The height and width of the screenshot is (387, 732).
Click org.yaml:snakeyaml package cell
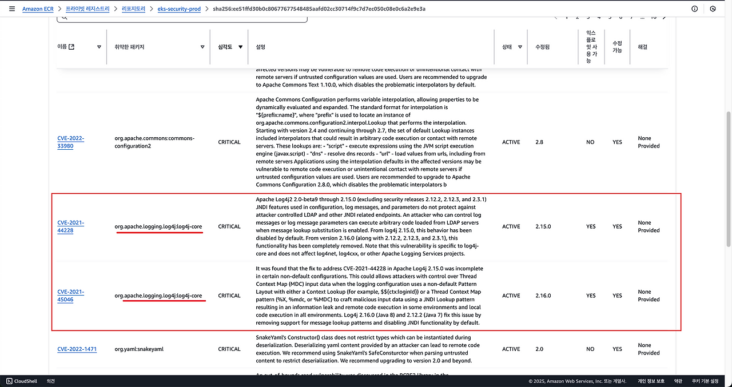pyautogui.click(x=139, y=349)
